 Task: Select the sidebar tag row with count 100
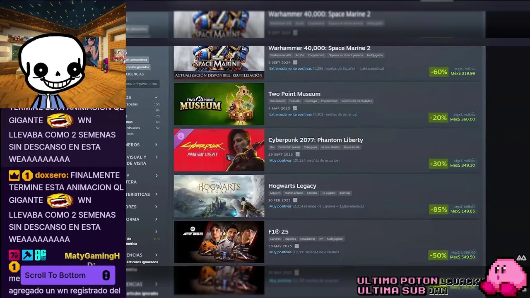tap(143, 104)
